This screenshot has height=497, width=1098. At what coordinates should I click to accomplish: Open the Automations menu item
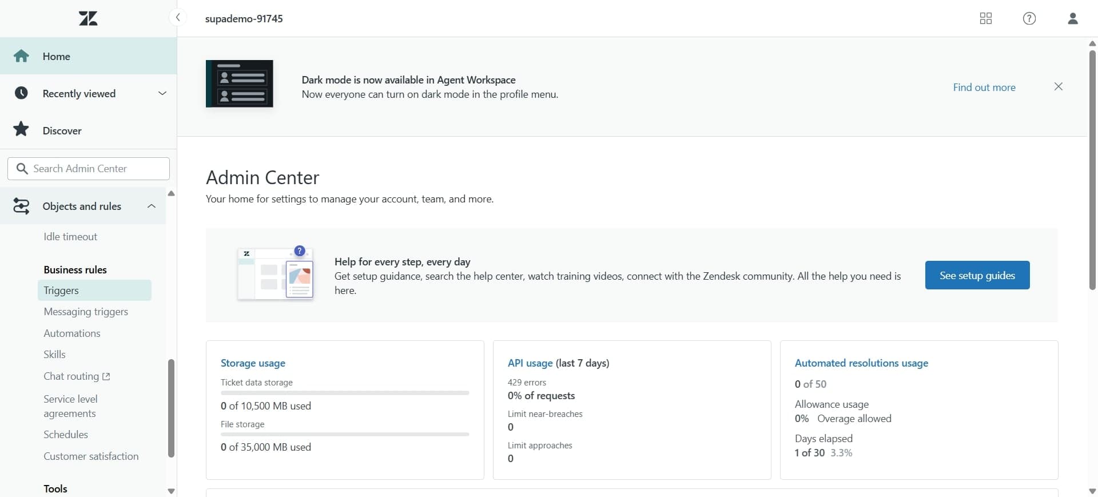tap(72, 333)
